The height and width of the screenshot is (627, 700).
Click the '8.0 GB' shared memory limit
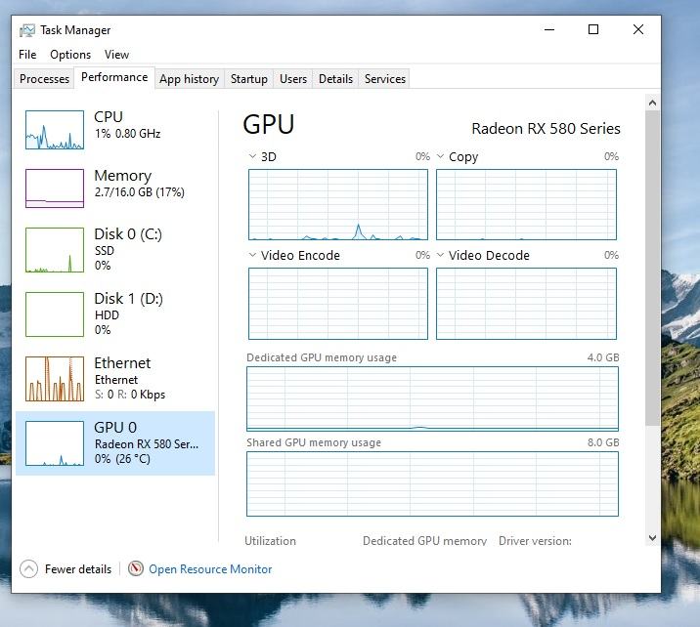click(603, 442)
